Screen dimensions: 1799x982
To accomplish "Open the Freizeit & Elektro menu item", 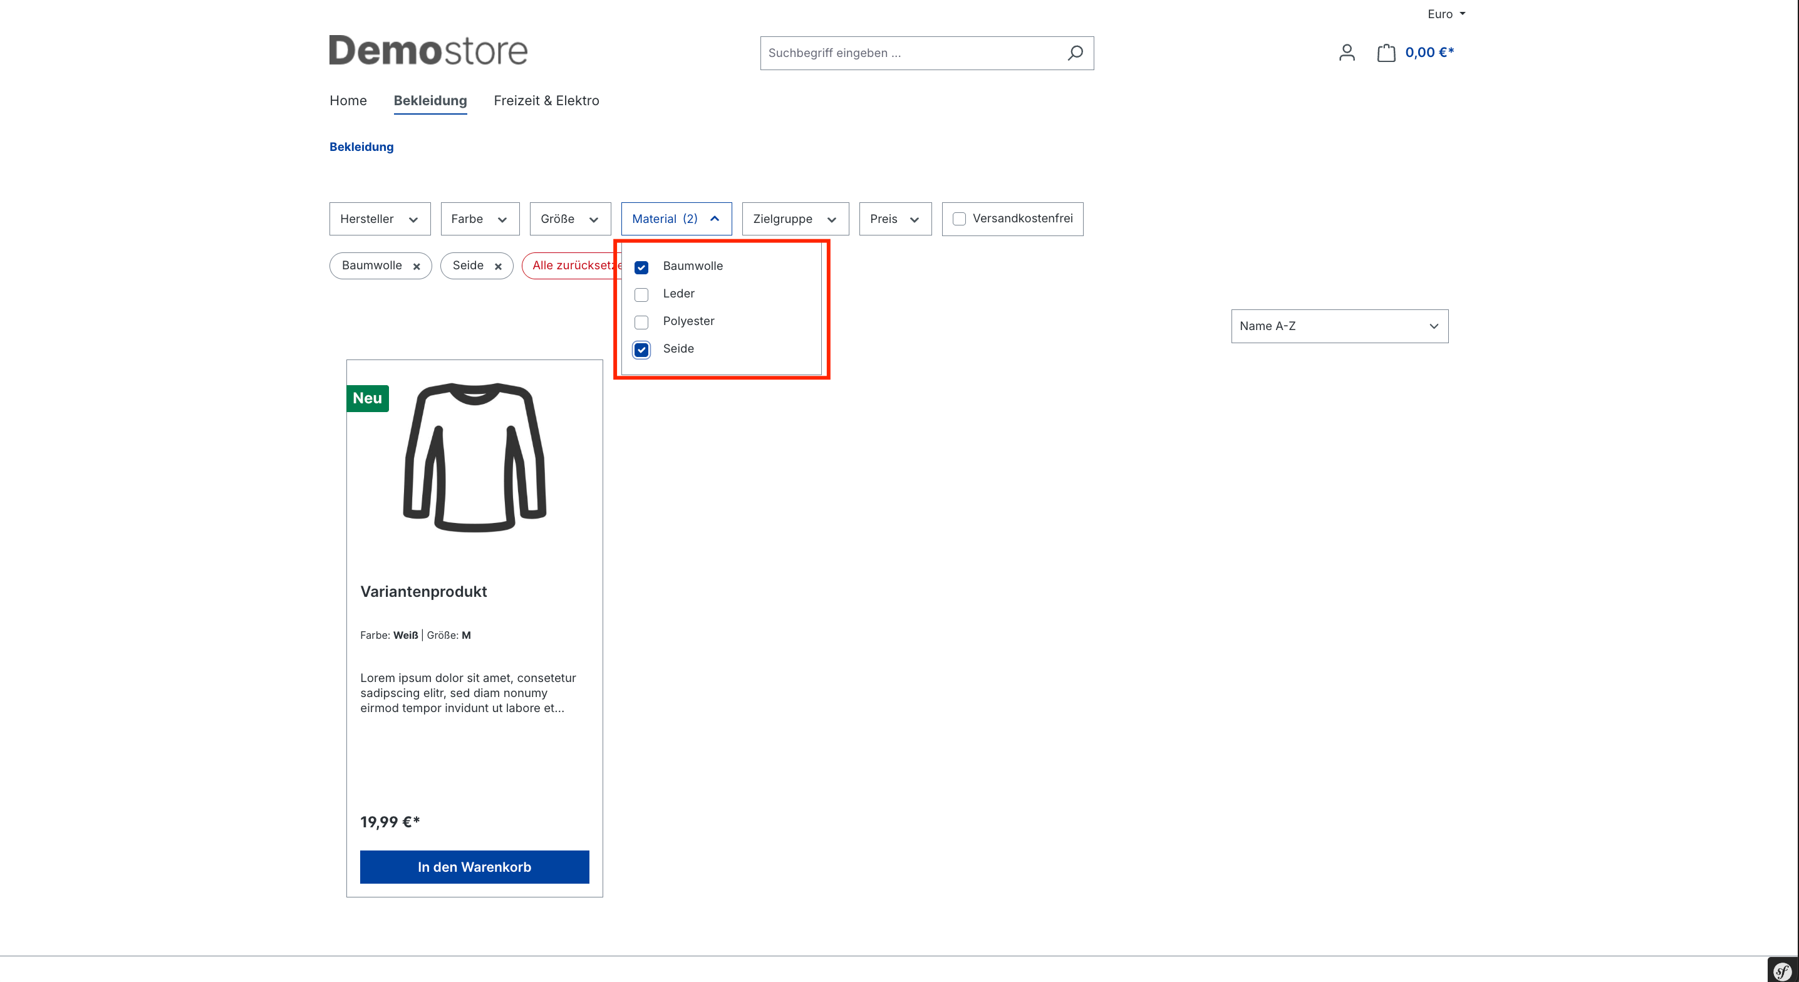I will click(546, 101).
